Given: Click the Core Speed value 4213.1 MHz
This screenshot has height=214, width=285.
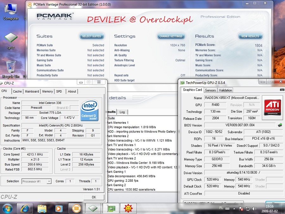Looking at the screenshot, I should tap(35, 154).
